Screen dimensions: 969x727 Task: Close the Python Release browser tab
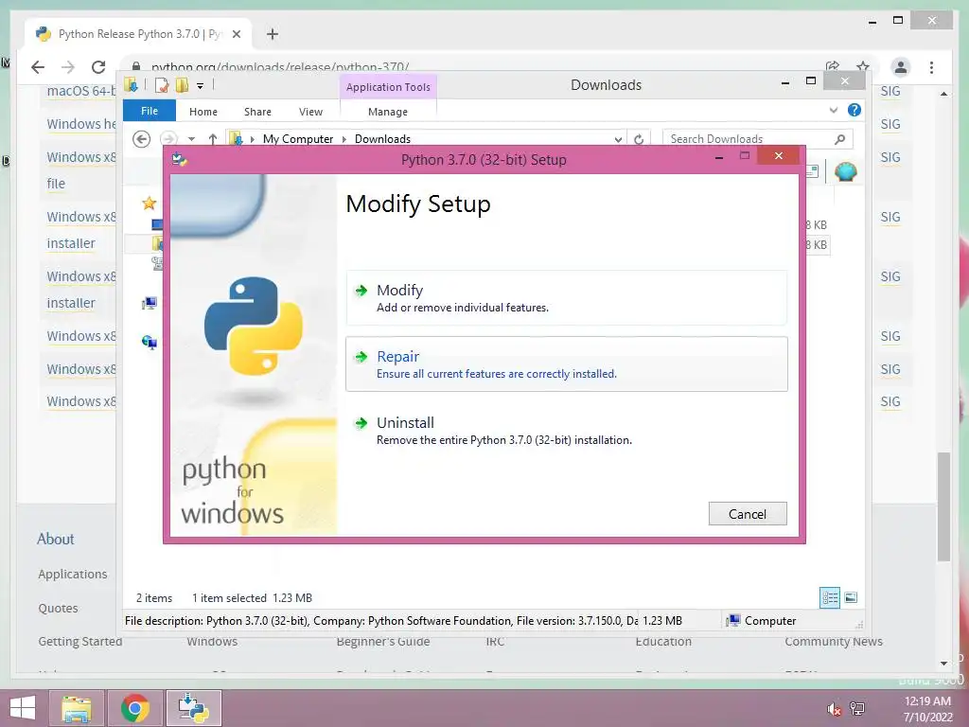(x=236, y=34)
